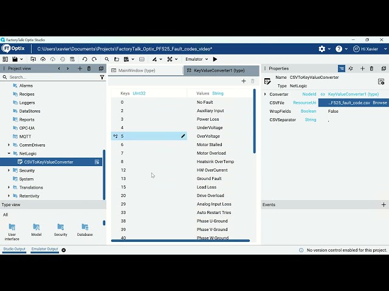The height and width of the screenshot is (291, 389).
Task: Delete selected item in Project view
Action: coord(89,69)
